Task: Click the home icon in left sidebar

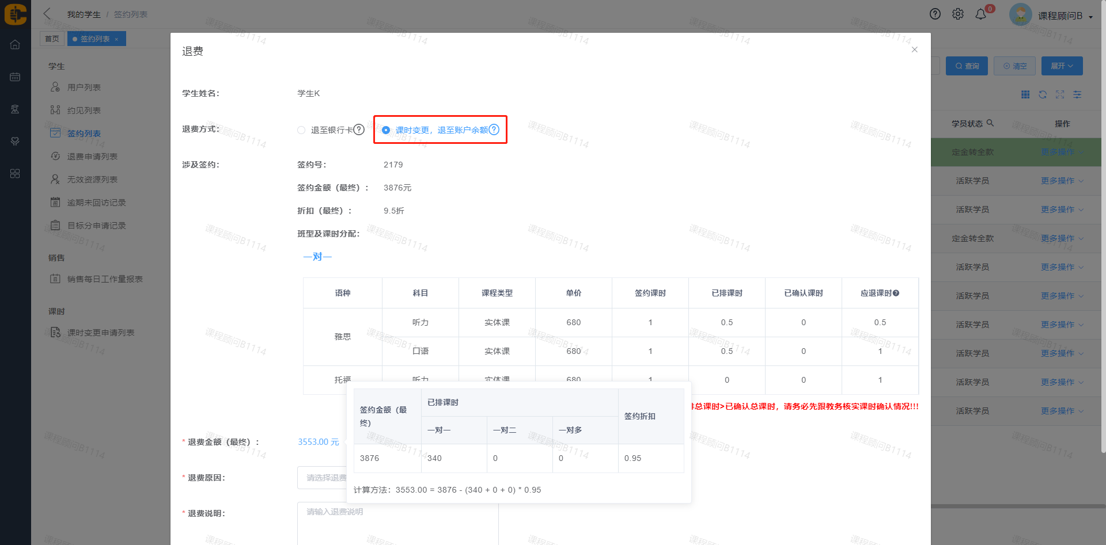Action: pos(15,44)
